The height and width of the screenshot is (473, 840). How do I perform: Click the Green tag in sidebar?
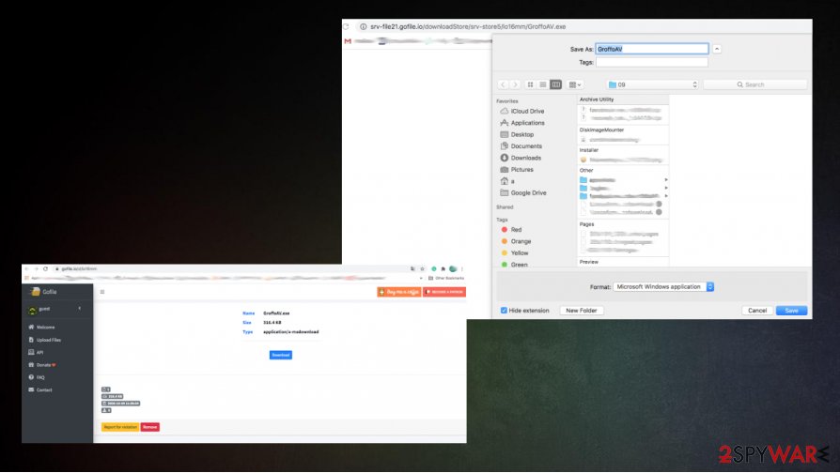[x=514, y=265]
